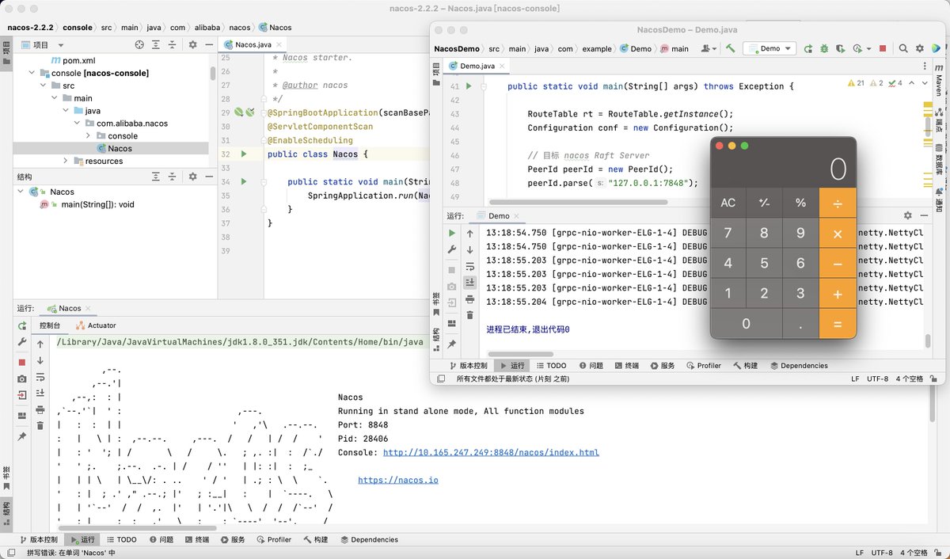Screen dimensions: 950x559
Task: Open the Demo run configuration dropdown
Action: [769, 48]
